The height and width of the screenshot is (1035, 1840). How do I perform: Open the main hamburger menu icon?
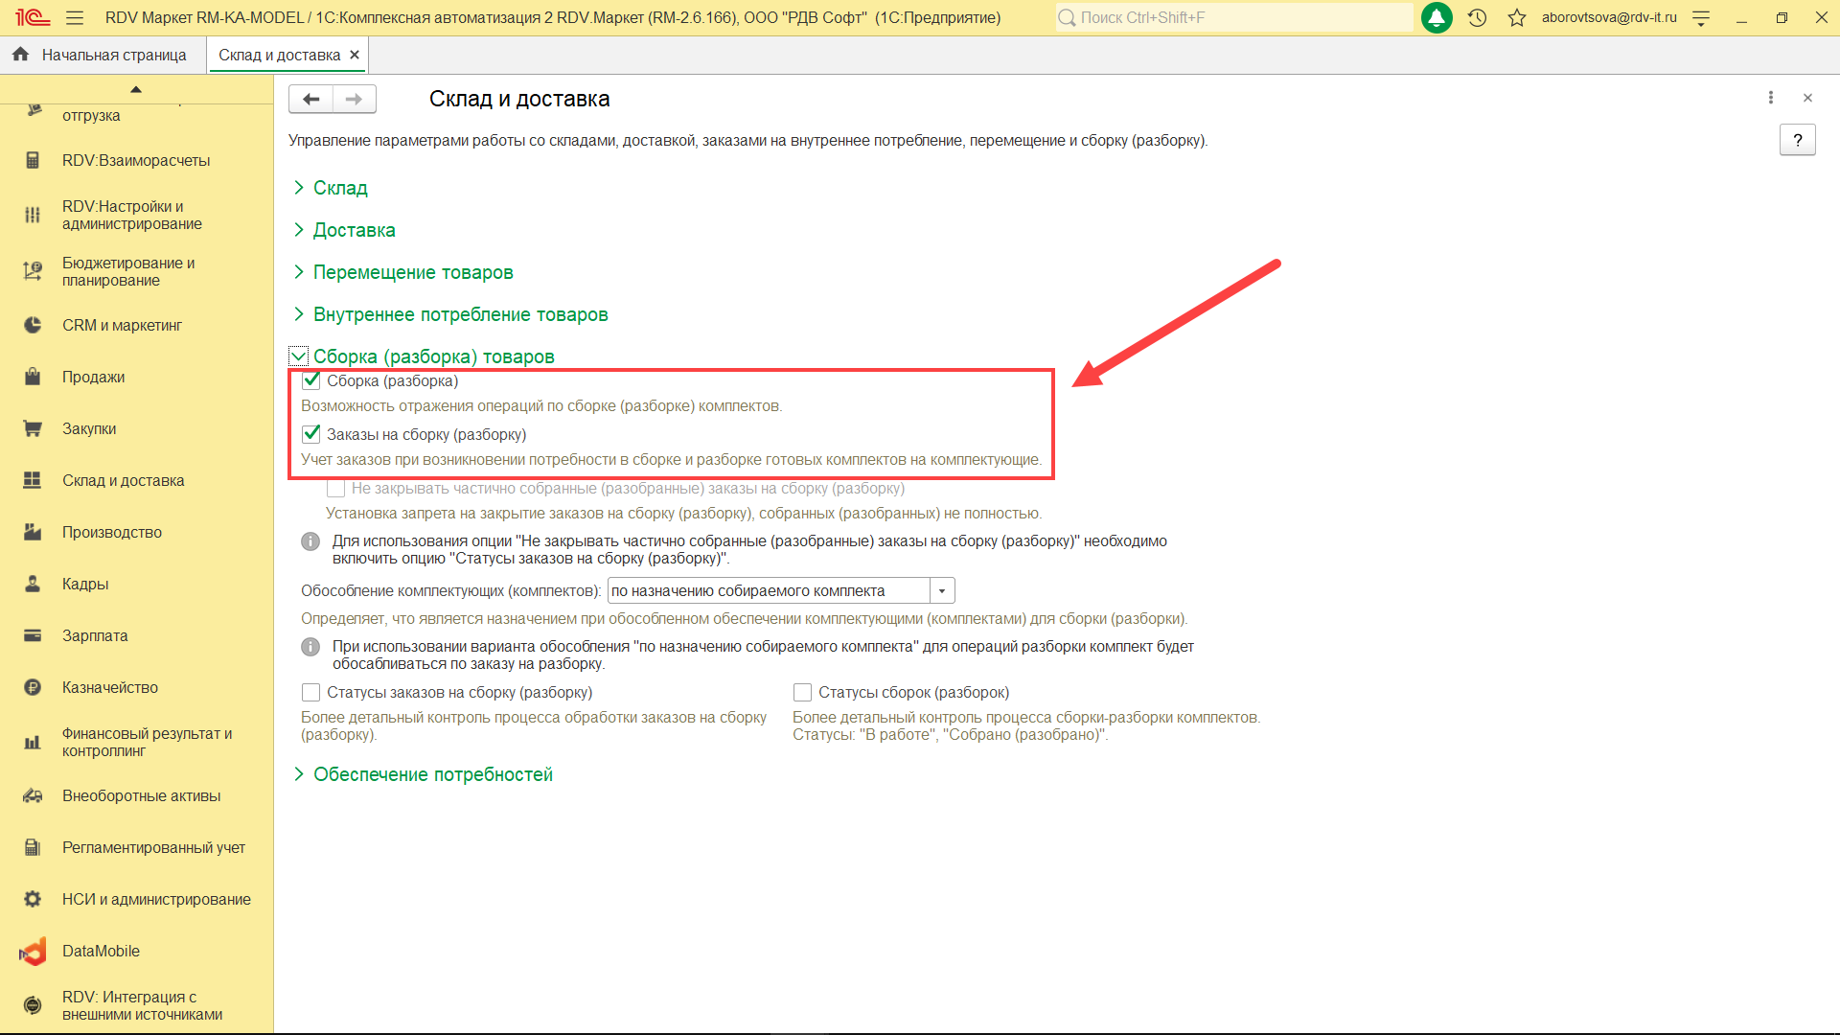tap(75, 17)
